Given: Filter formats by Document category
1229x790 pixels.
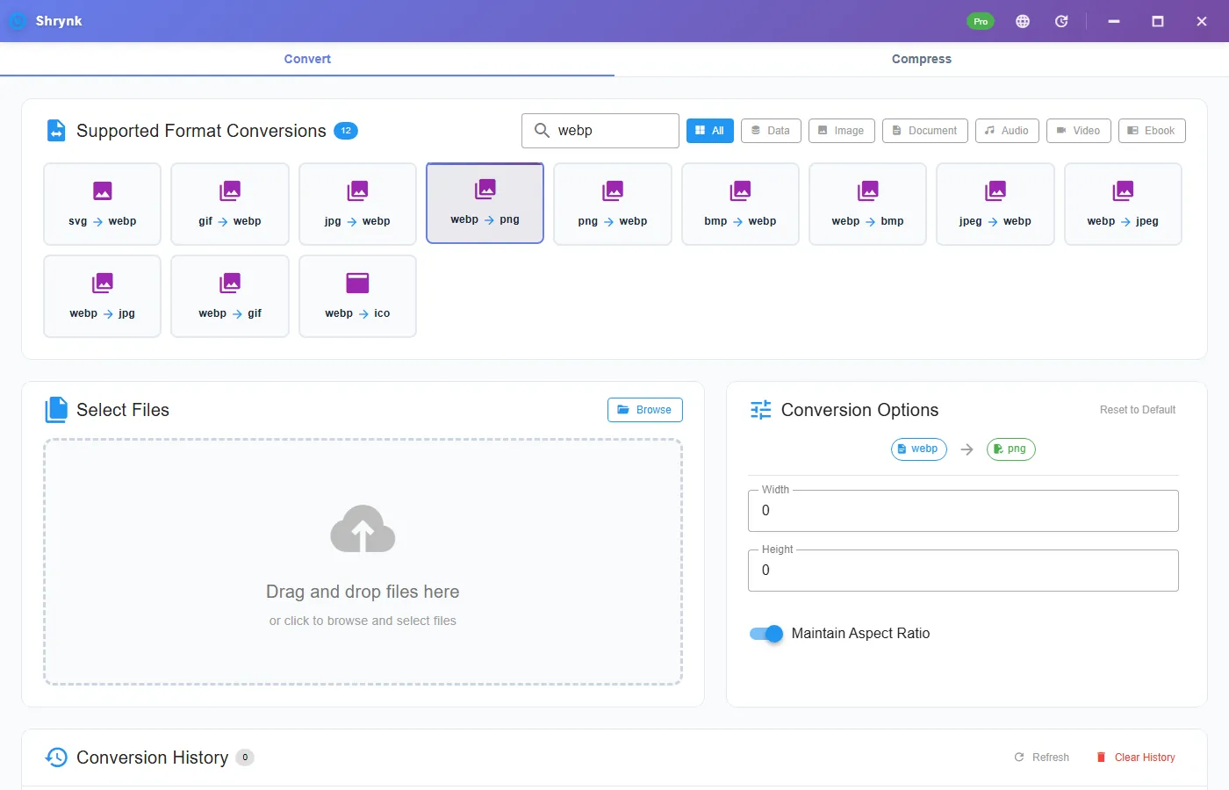Looking at the screenshot, I should [x=925, y=131].
